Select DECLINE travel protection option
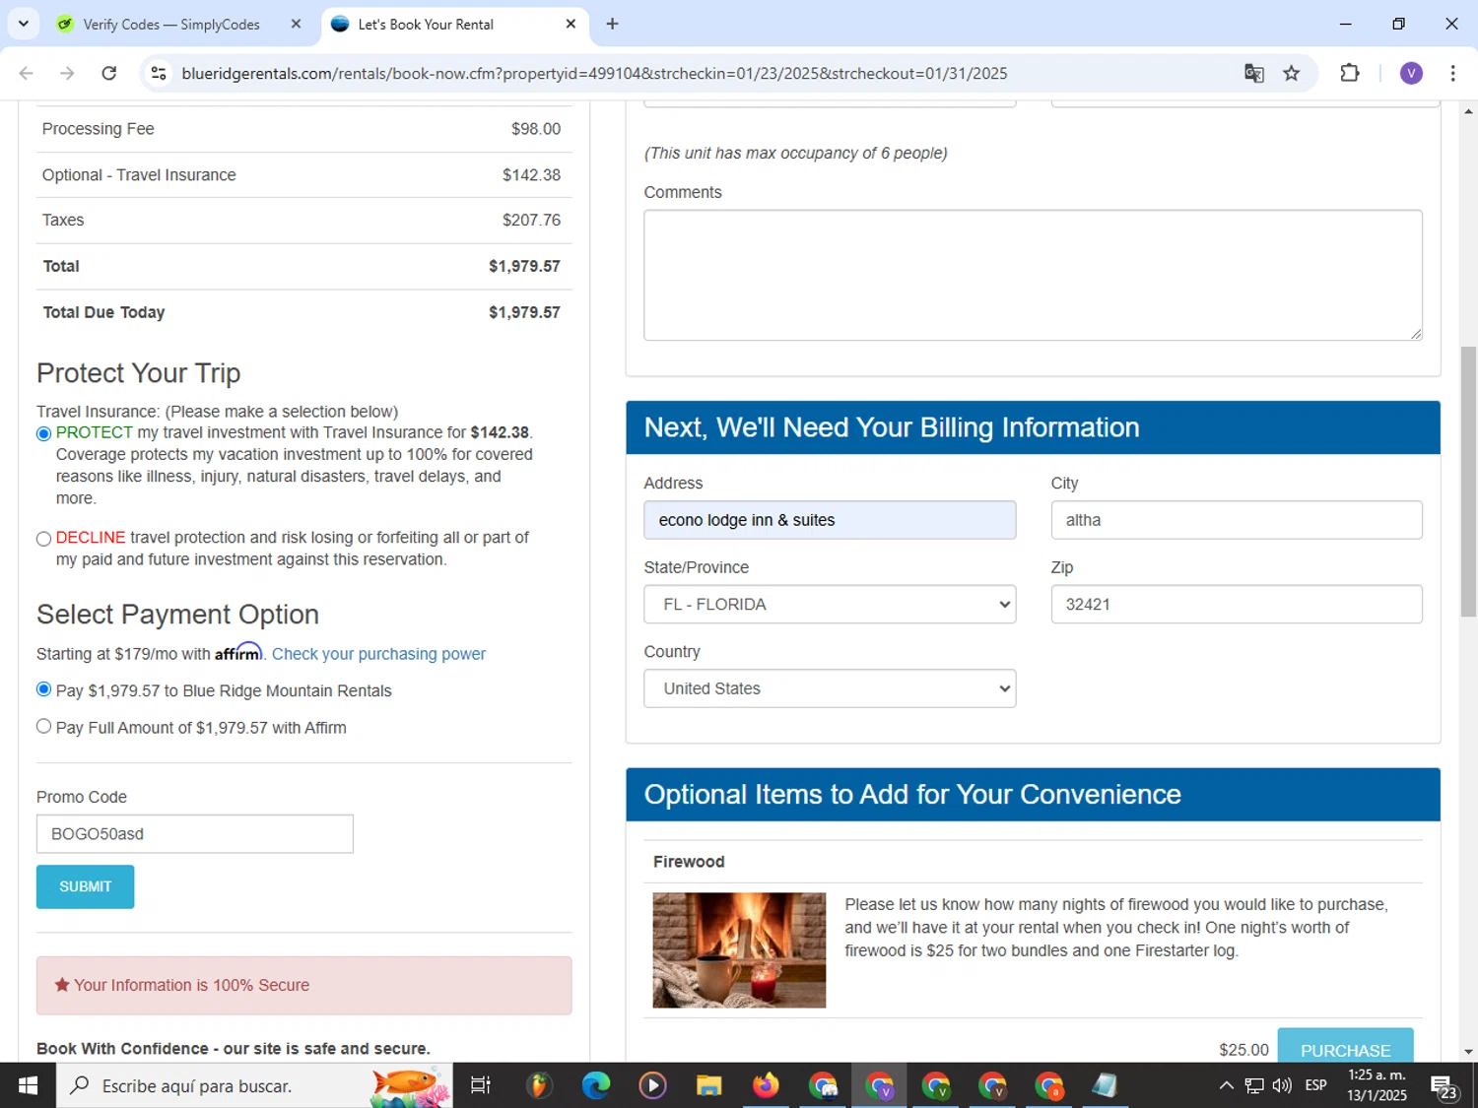Viewport: 1478px width, 1108px height. tap(43, 539)
